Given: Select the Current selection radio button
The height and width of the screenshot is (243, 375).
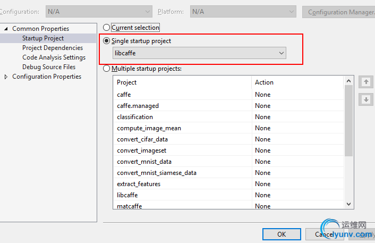Looking at the screenshot, I should click(x=107, y=27).
